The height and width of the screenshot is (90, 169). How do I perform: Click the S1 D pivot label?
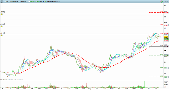pyautogui.click(x=162, y=55)
